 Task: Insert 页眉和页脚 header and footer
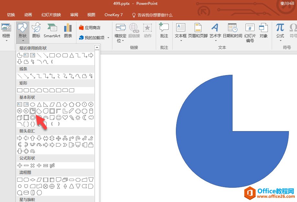coord(198,31)
